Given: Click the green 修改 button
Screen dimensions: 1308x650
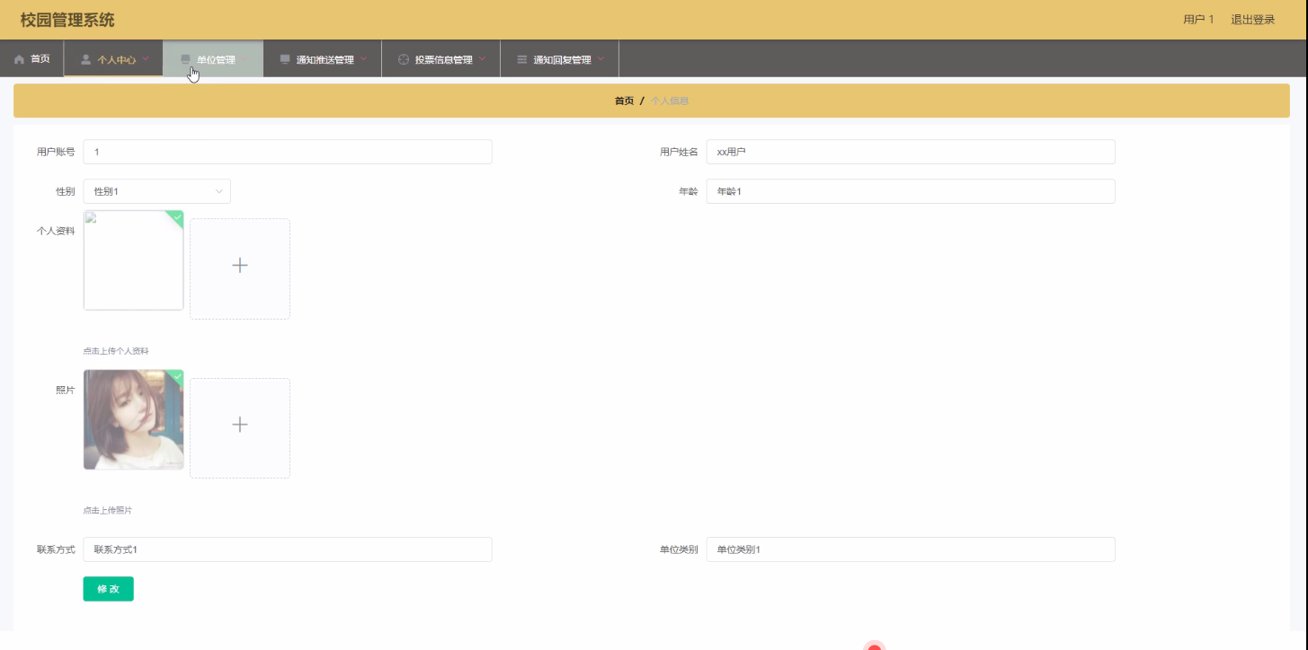Looking at the screenshot, I should pyautogui.click(x=109, y=589).
